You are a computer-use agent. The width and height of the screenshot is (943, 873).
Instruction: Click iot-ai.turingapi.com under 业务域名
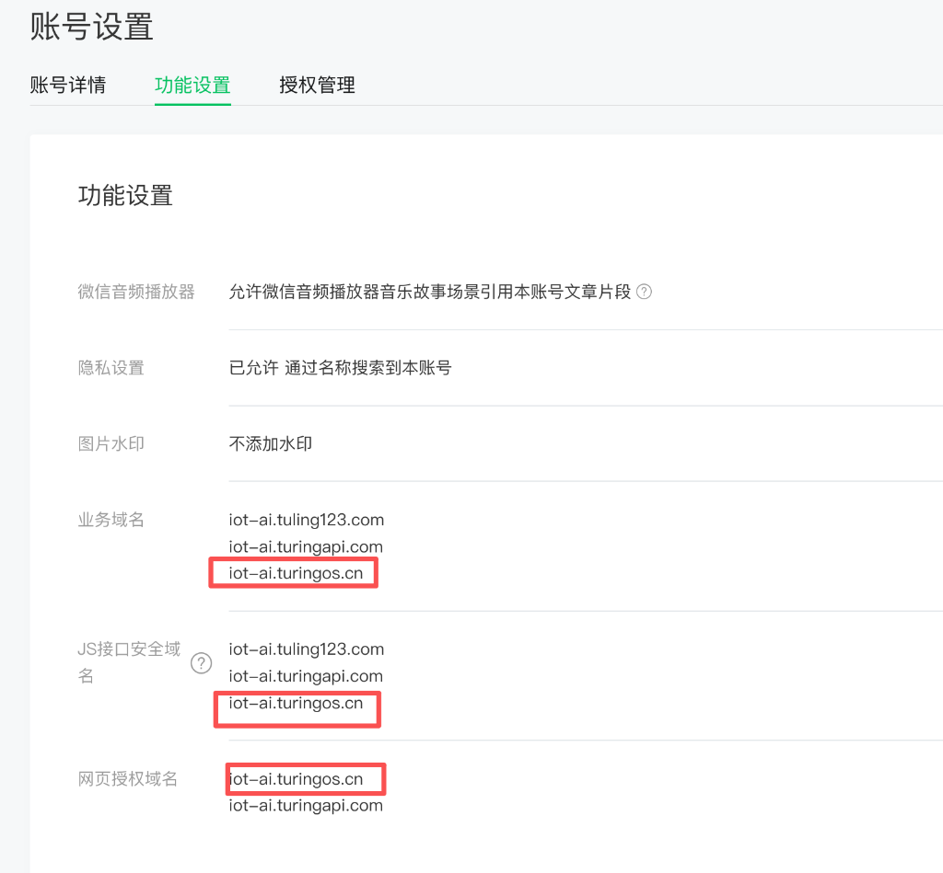point(306,546)
